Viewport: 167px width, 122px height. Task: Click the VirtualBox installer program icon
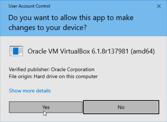click(16, 51)
